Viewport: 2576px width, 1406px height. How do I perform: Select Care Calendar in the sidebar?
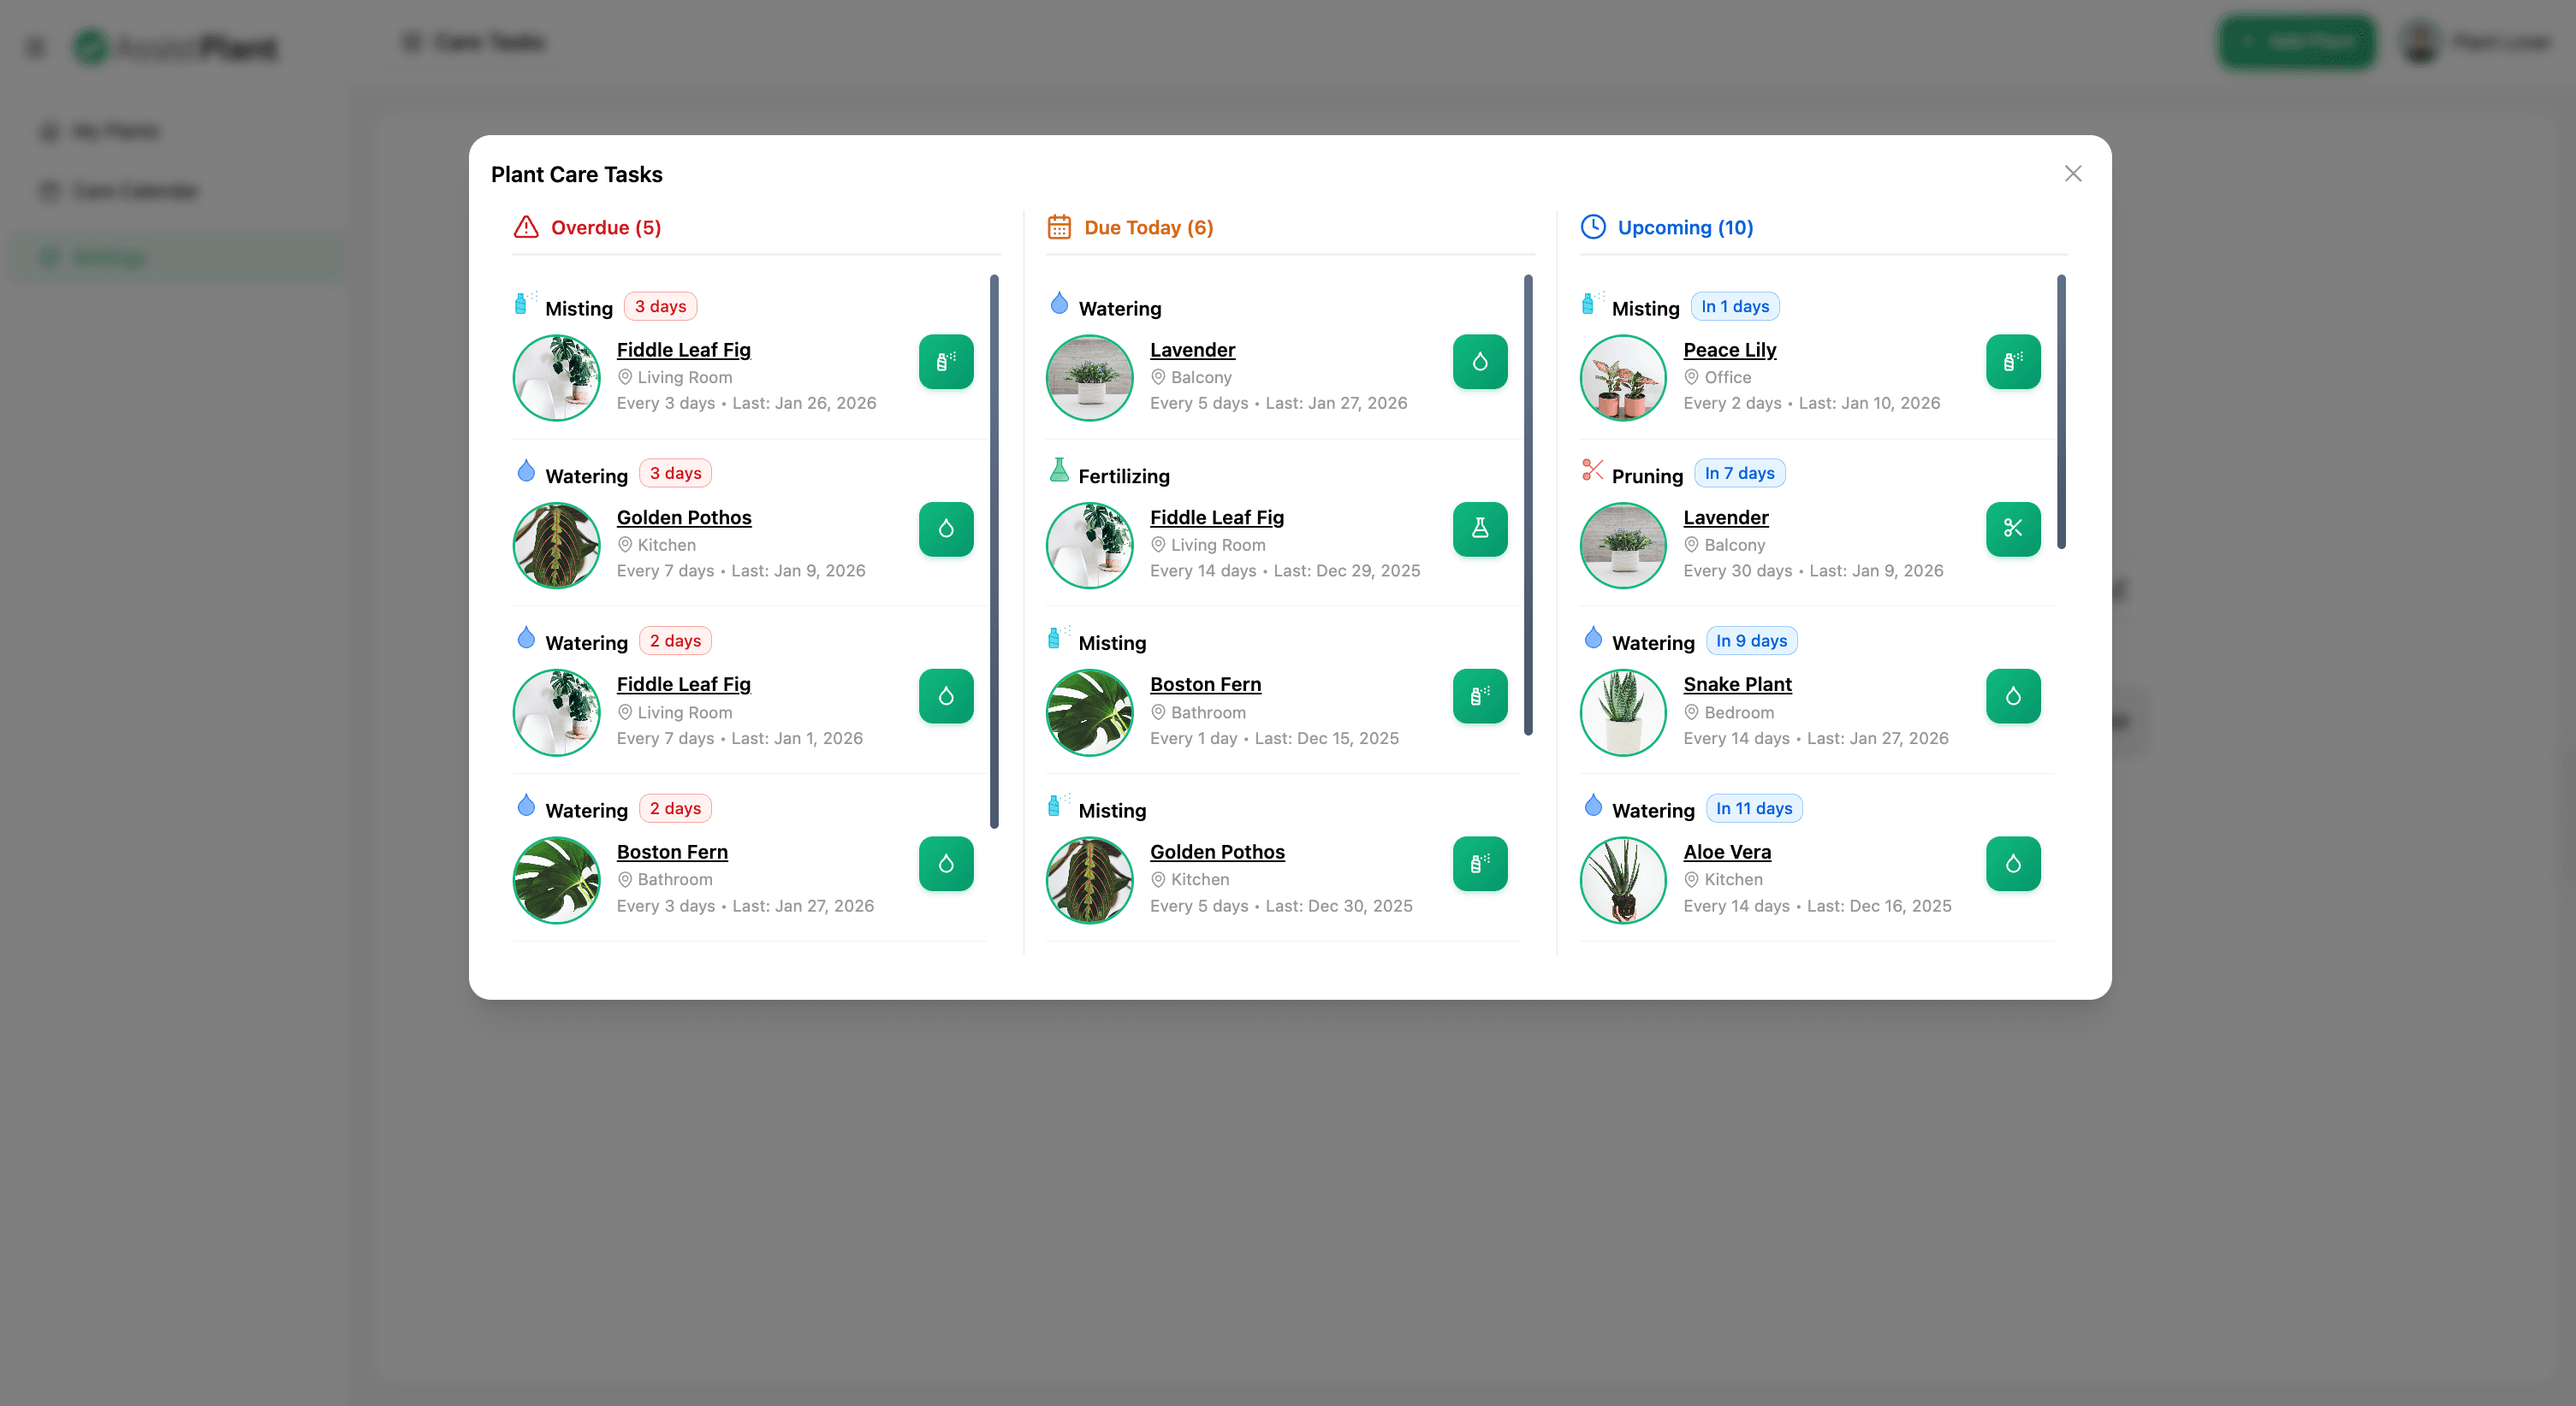pos(134,191)
